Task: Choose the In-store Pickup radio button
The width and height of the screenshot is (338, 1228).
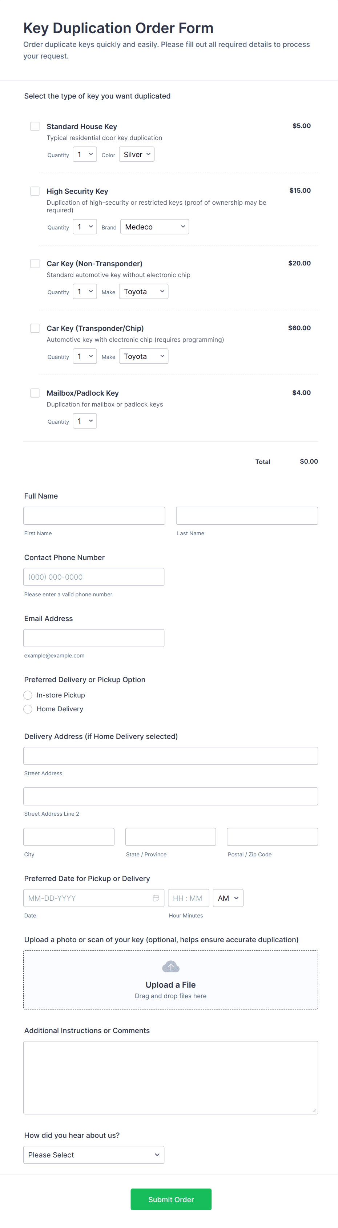Action: [28, 695]
